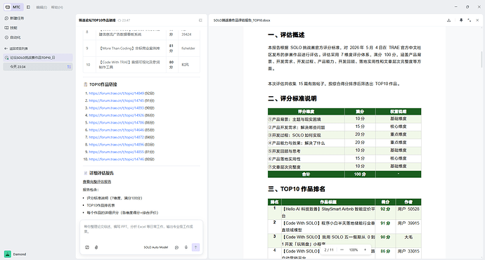The height and width of the screenshot is (260, 485).
Task: Select the 今天 23:34 session entry
Action: coord(38,67)
